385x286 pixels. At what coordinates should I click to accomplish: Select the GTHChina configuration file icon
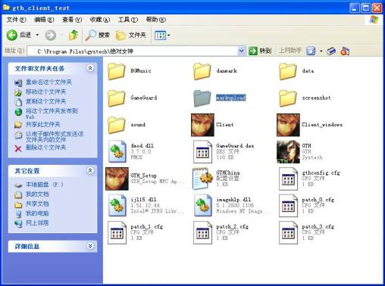(202, 179)
